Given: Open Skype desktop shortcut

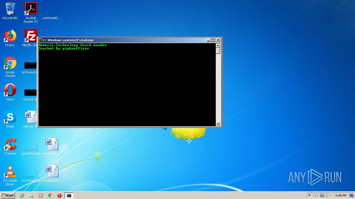Looking at the screenshot, I should click(10, 119).
